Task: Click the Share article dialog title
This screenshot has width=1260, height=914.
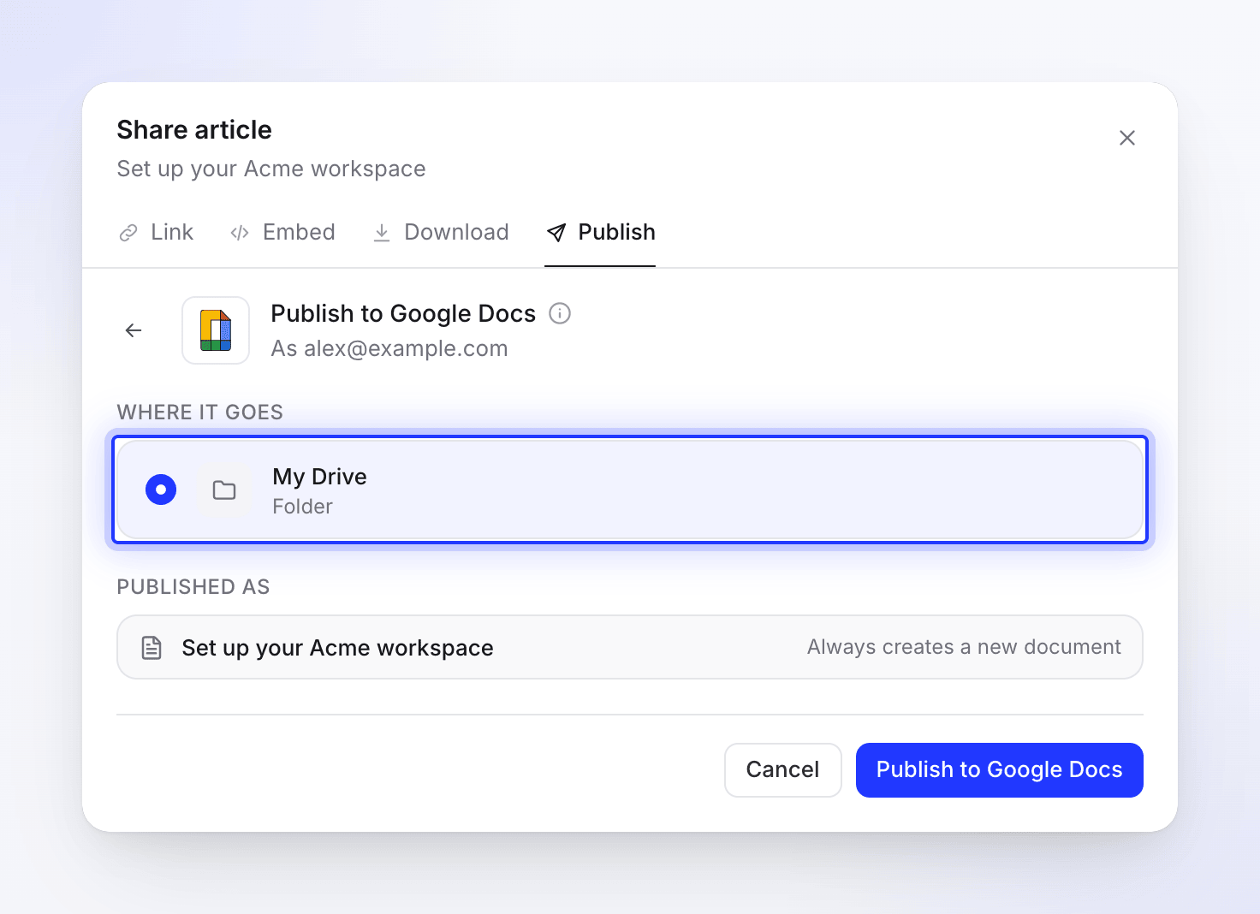Action: [x=194, y=129]
